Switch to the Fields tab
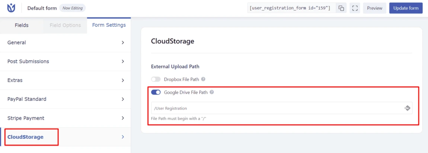The image size is (428, 153). tap(22, 25)
